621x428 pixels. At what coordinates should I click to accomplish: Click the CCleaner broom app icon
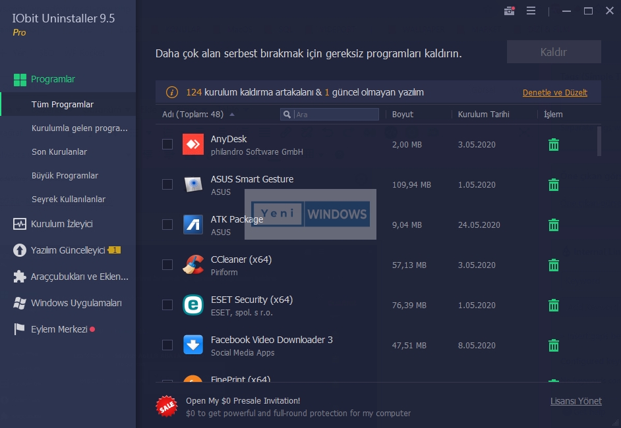[193, 265]
